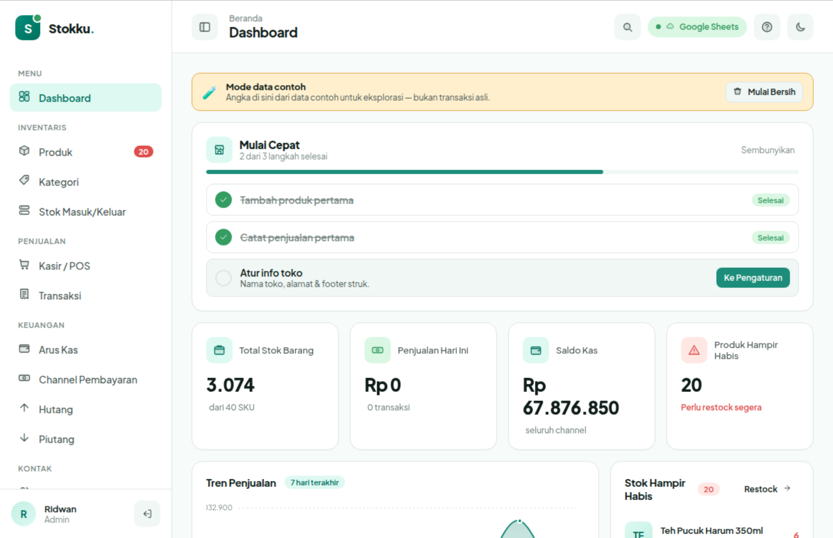Click the Channel Pembayaran banknote icon
Viewport: 833px width, 538px height.
(24, 378)
